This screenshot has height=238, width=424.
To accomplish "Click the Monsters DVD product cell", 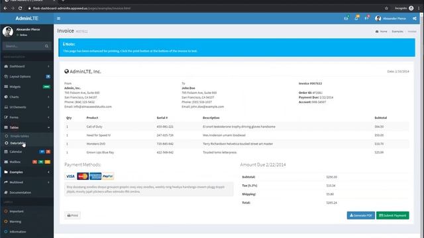I will coord(96,144).
